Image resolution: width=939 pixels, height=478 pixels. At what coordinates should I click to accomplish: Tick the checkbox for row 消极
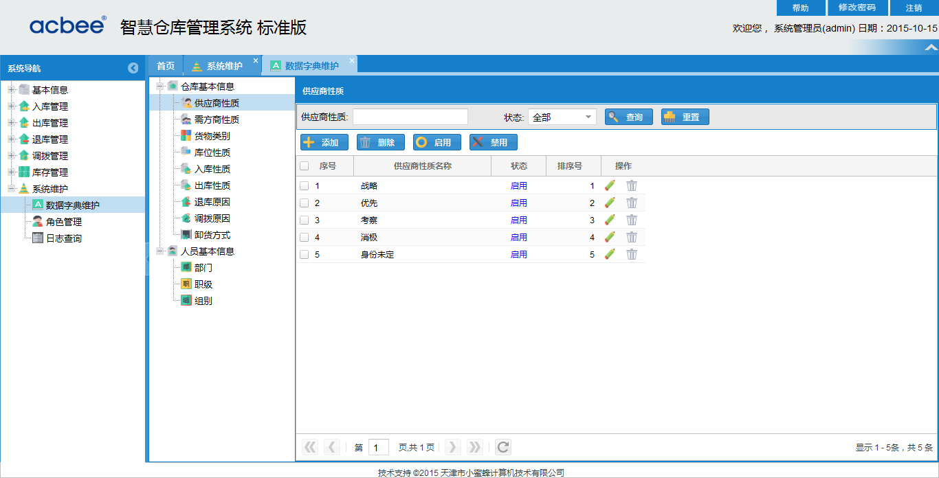[304, 237]
